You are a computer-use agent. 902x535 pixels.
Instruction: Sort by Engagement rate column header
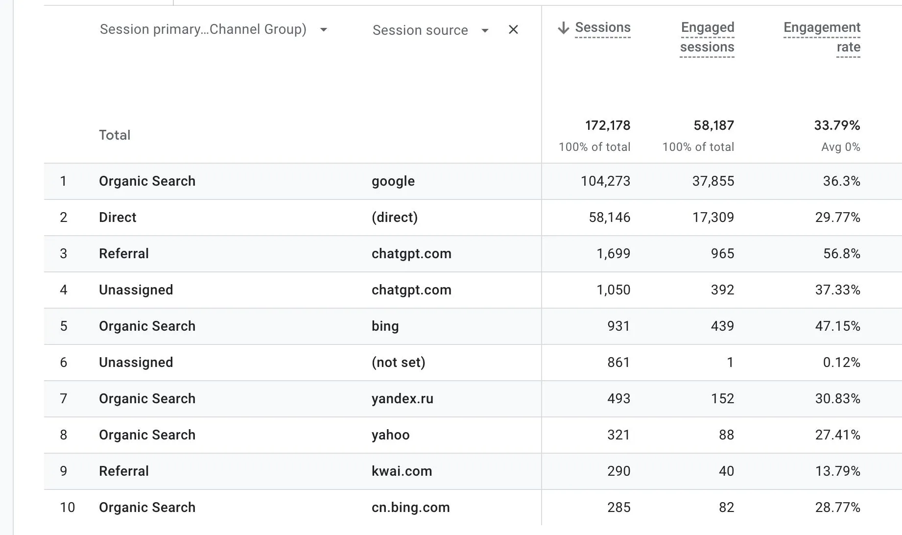pos(822,37)
